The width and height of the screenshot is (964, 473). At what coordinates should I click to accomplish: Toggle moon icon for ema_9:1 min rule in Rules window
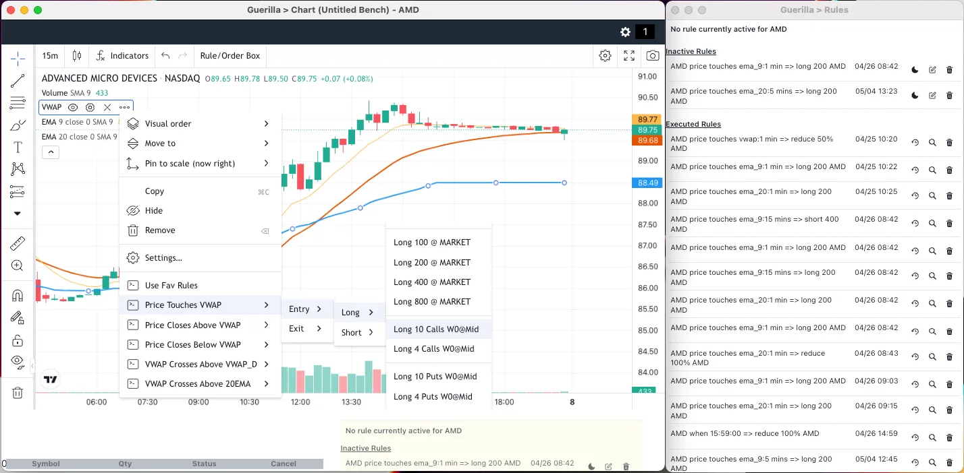915,70
